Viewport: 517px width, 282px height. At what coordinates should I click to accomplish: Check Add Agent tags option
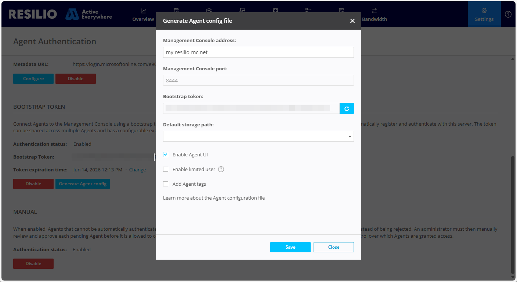point(166,184)
